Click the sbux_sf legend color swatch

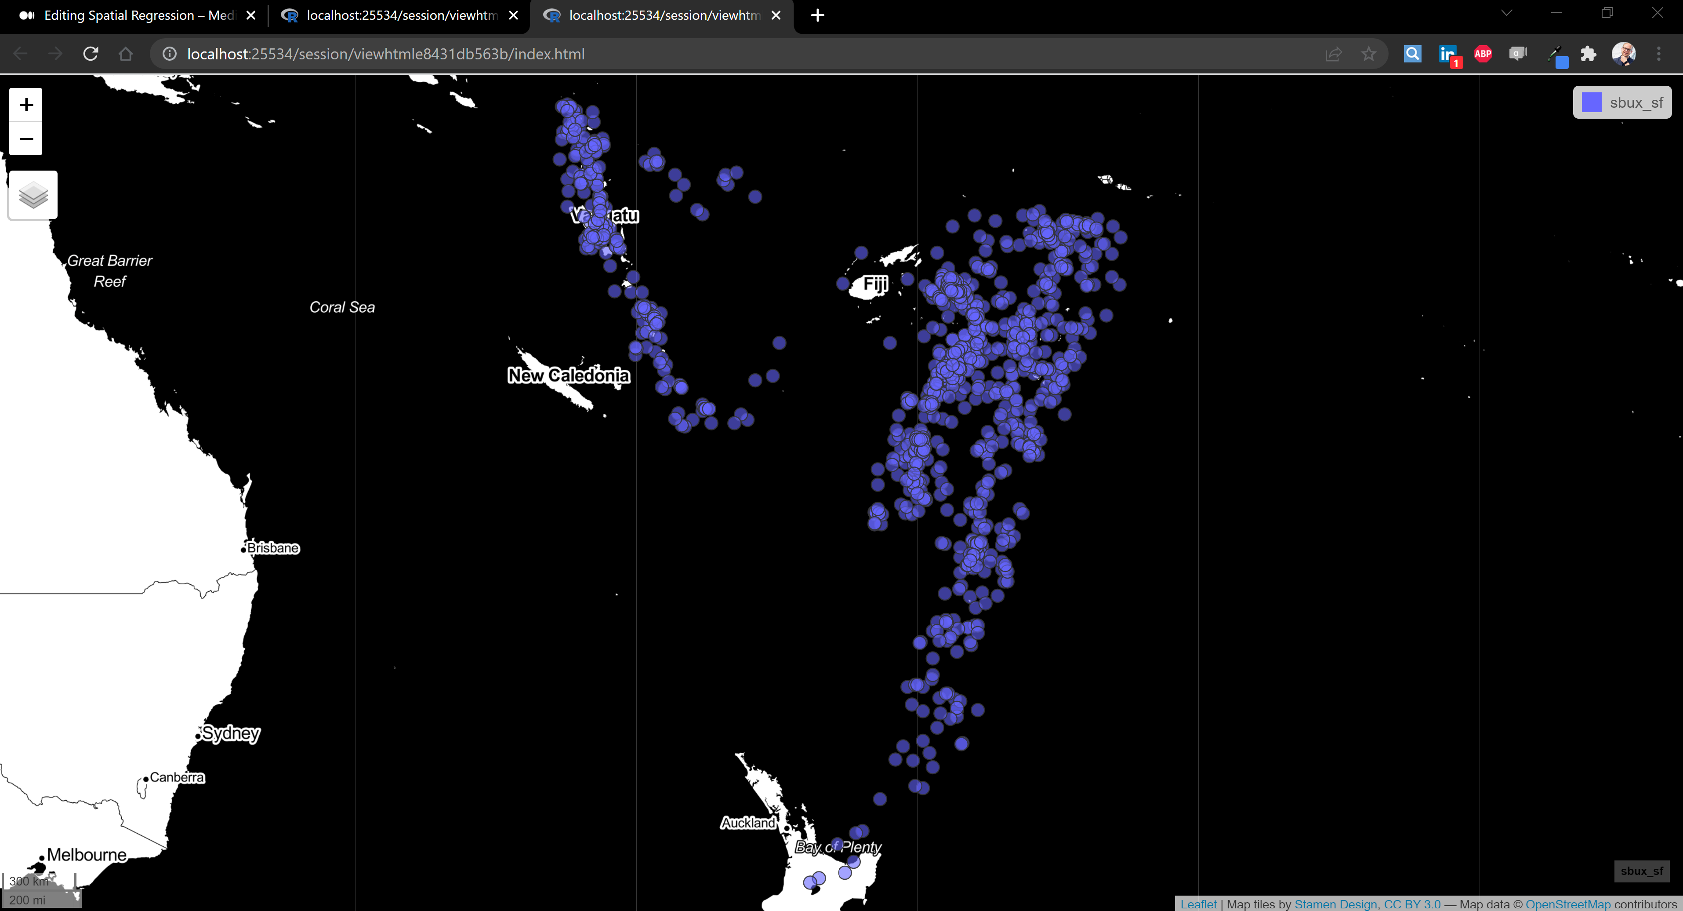tap(1592, 102)
